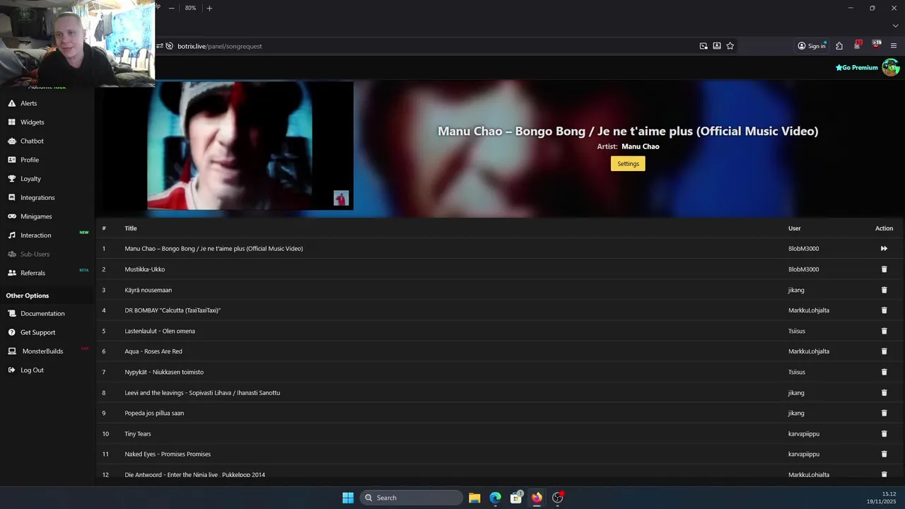Open the Interaction section
This screenshot has height=509, width=905.
click(35, 235)
